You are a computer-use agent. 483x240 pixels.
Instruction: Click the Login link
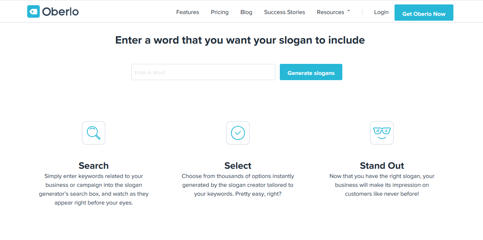click(x=381, y=12)
